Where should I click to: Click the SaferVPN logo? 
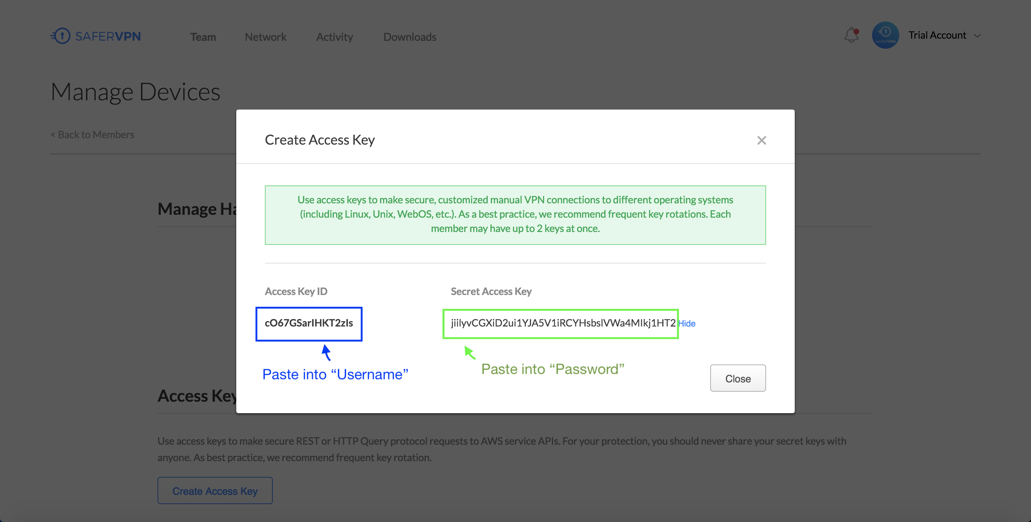(x=95, y=36)
